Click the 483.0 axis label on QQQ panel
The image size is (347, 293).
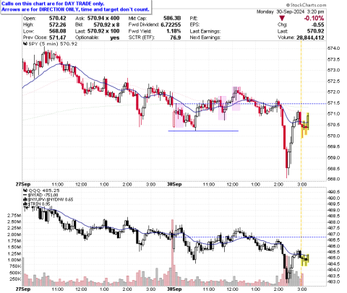[333, 281]
